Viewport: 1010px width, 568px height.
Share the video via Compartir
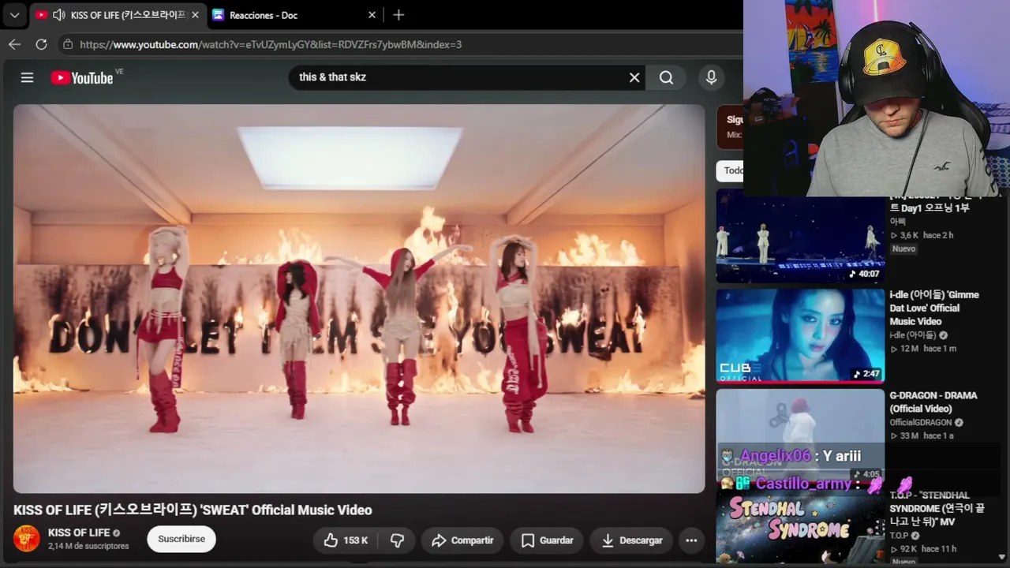click(x=462, y=540)
